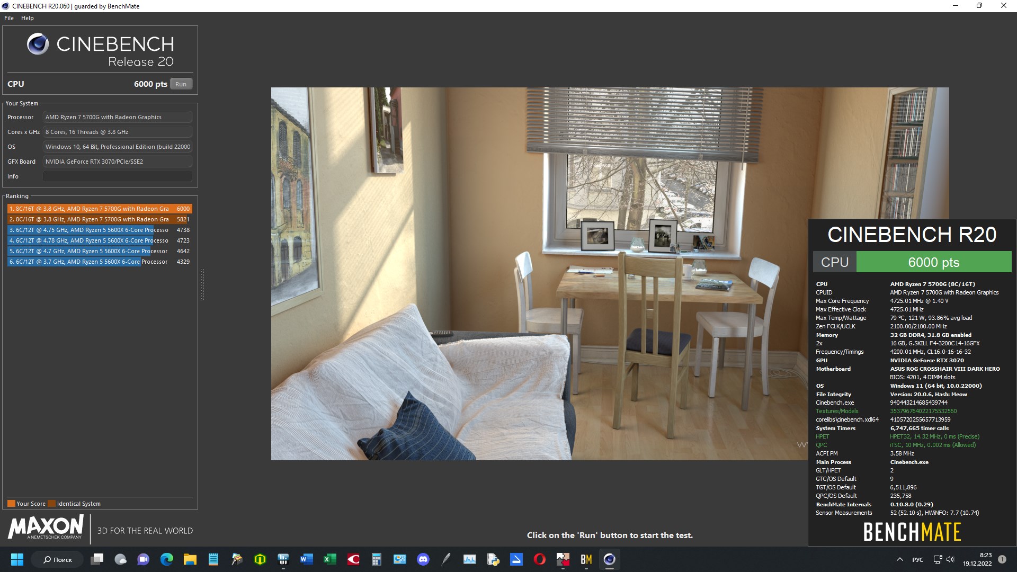
Task: Open the red C-logo app icon
Action: point(353,559)
